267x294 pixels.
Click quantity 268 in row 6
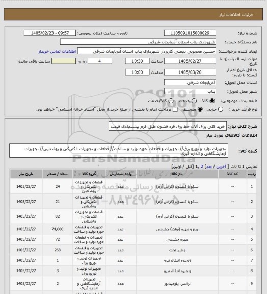58,250
